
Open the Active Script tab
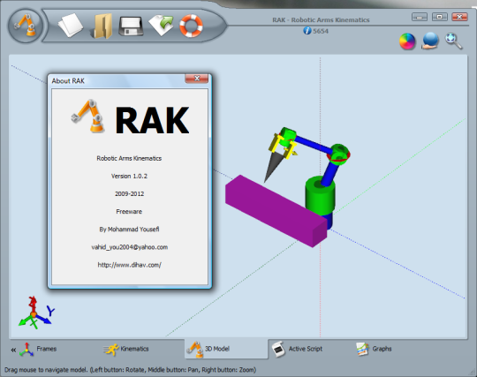(x=297, y=349)
